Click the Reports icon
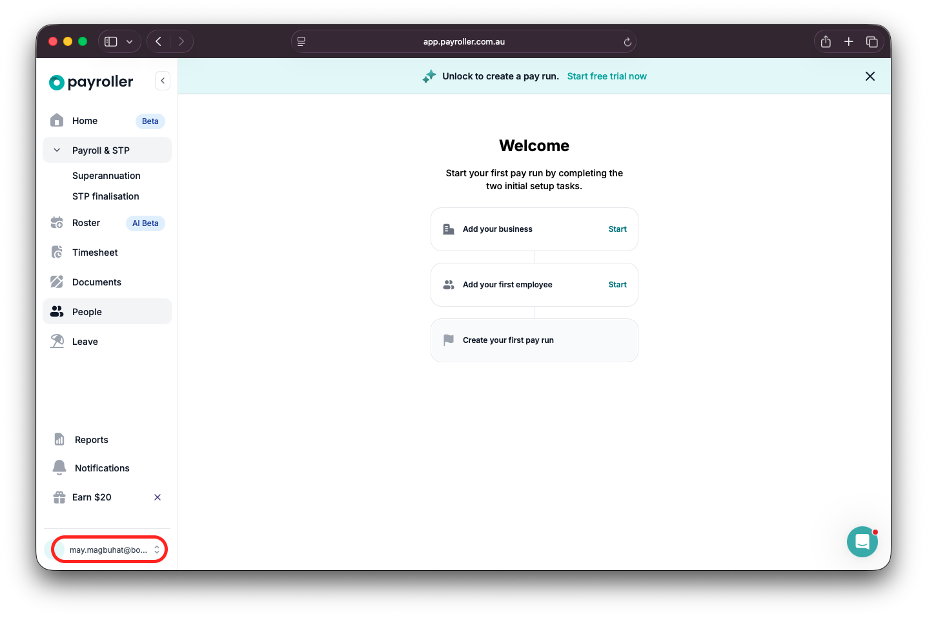 coord(59,440)
